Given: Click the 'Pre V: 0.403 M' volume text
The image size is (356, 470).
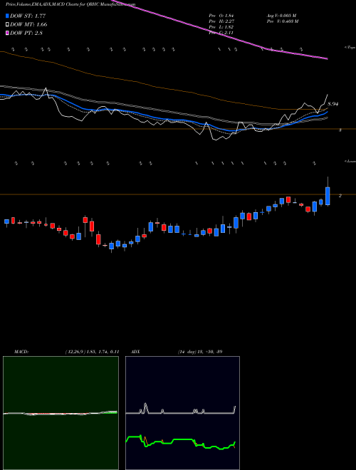Looking at the screenshot, I should 283,21.
